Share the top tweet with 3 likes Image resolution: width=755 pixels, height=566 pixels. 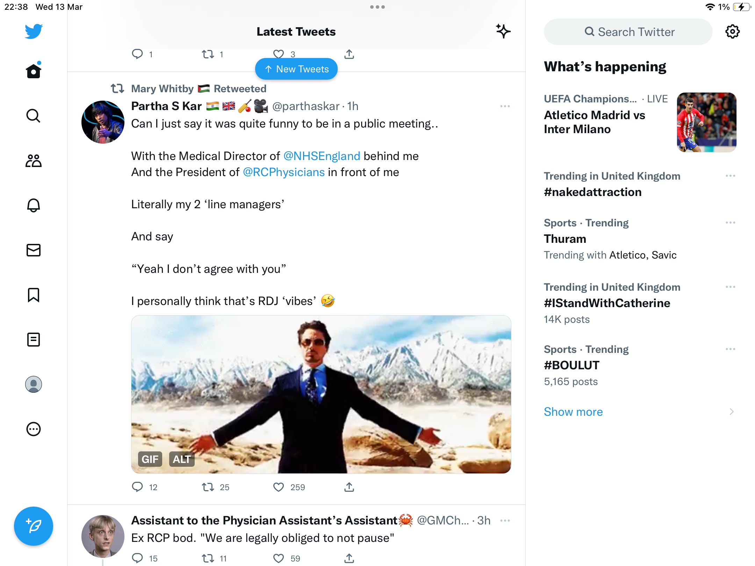[x=349, y=54]
